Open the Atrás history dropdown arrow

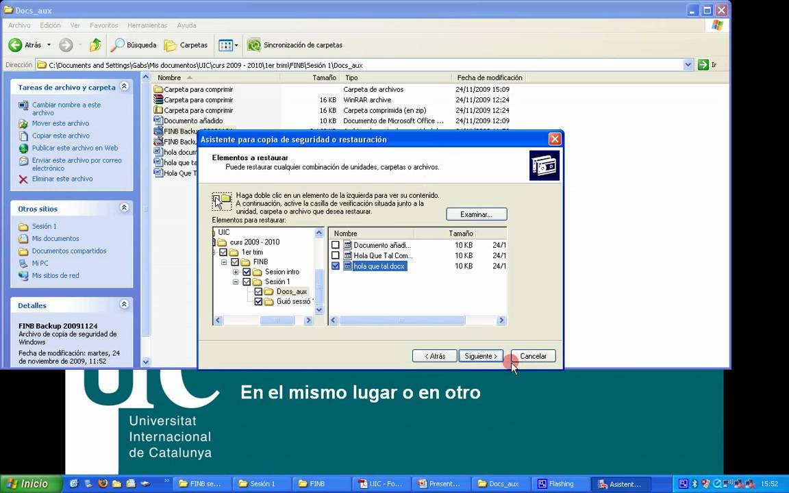pyautogui.click(x=49, y=45)
